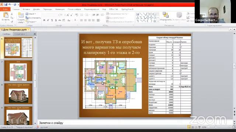Align text right

(x=89, y=20)
